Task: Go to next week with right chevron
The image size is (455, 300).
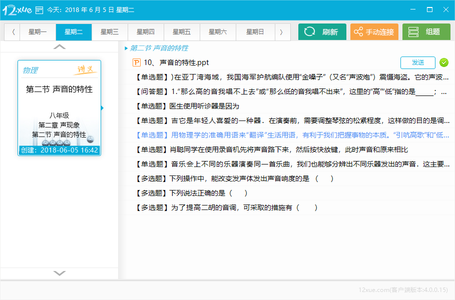Action: [281, 32]
